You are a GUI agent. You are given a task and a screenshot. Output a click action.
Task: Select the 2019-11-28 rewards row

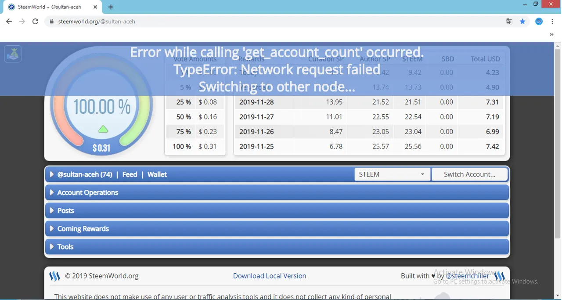369,102
